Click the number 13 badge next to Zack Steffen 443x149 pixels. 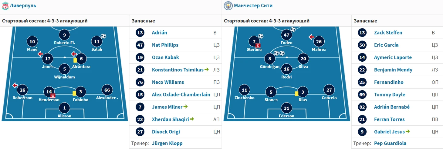362,33
